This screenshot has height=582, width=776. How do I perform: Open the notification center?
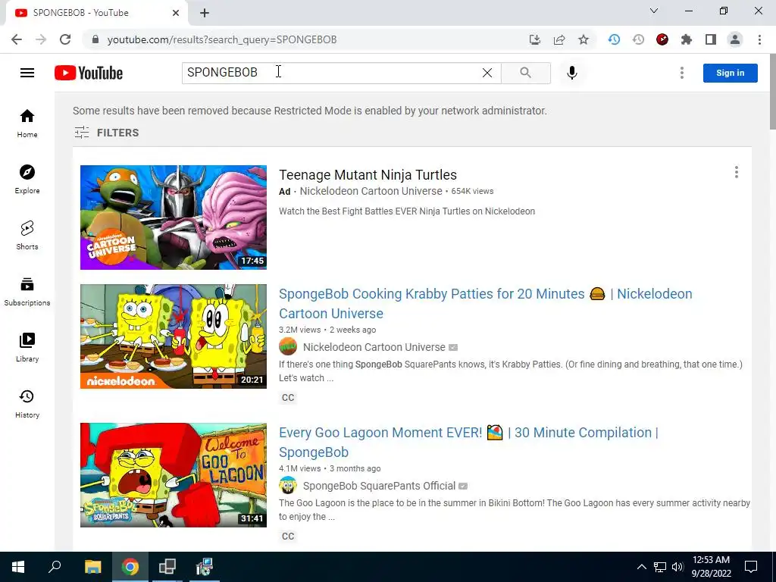tap(751, 567)
